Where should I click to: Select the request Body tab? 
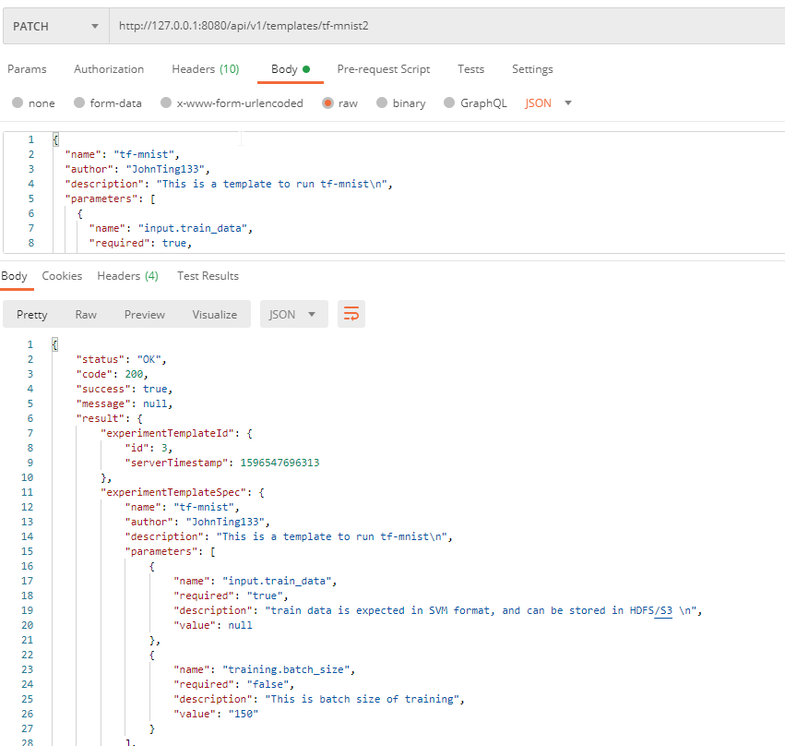[x=291, y=69]
